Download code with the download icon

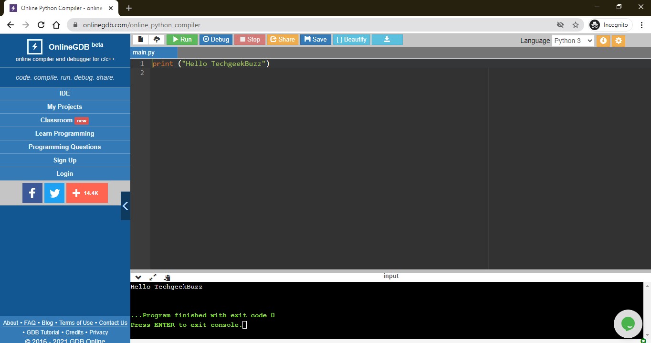pyautogui.click(x=387, y=40)
